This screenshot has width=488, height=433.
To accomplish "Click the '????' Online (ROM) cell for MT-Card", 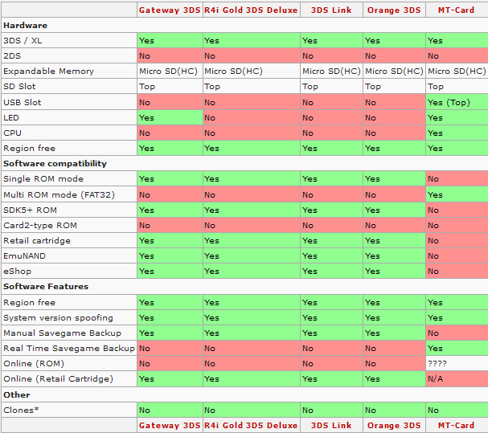I will pyautogui.click(x=457, y=363).
